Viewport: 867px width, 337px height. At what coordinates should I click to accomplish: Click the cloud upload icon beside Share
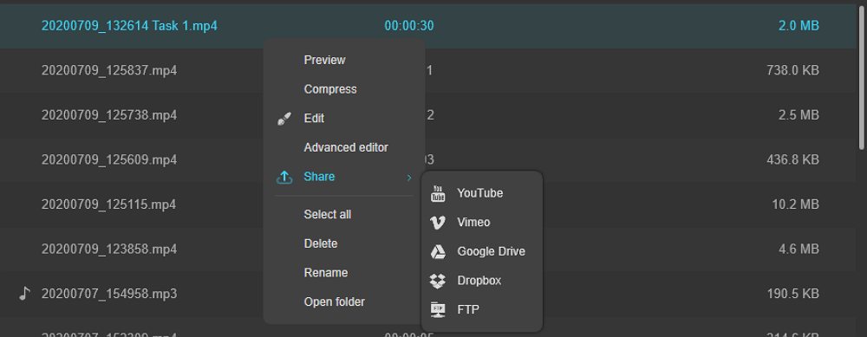(x=284, y=177)
